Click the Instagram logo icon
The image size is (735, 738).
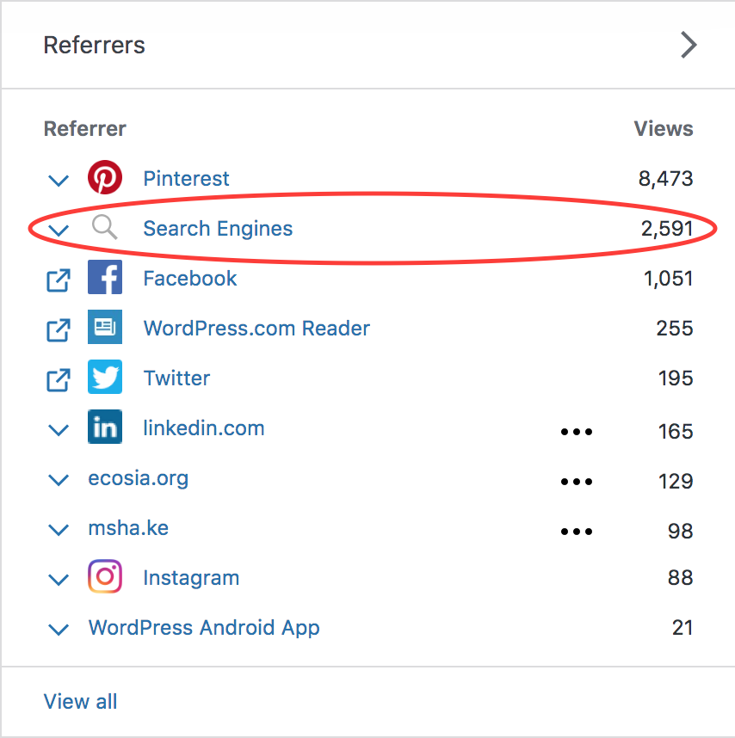(x=105, y=578)
